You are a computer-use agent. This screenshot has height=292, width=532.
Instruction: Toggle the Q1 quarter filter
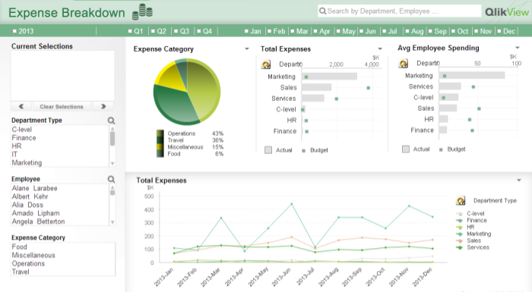click(136, 31)
